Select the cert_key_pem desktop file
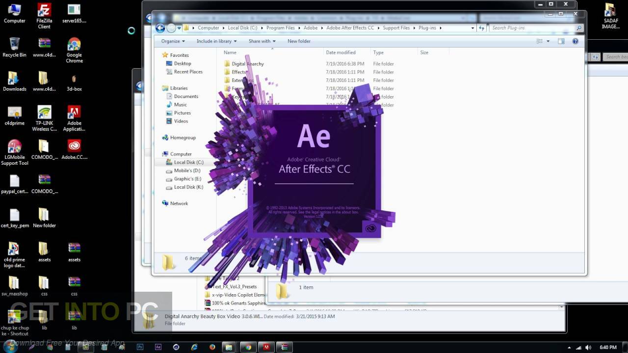Image resolution: width=628 pixels, height=353 pixels. (x=15, y=218)
